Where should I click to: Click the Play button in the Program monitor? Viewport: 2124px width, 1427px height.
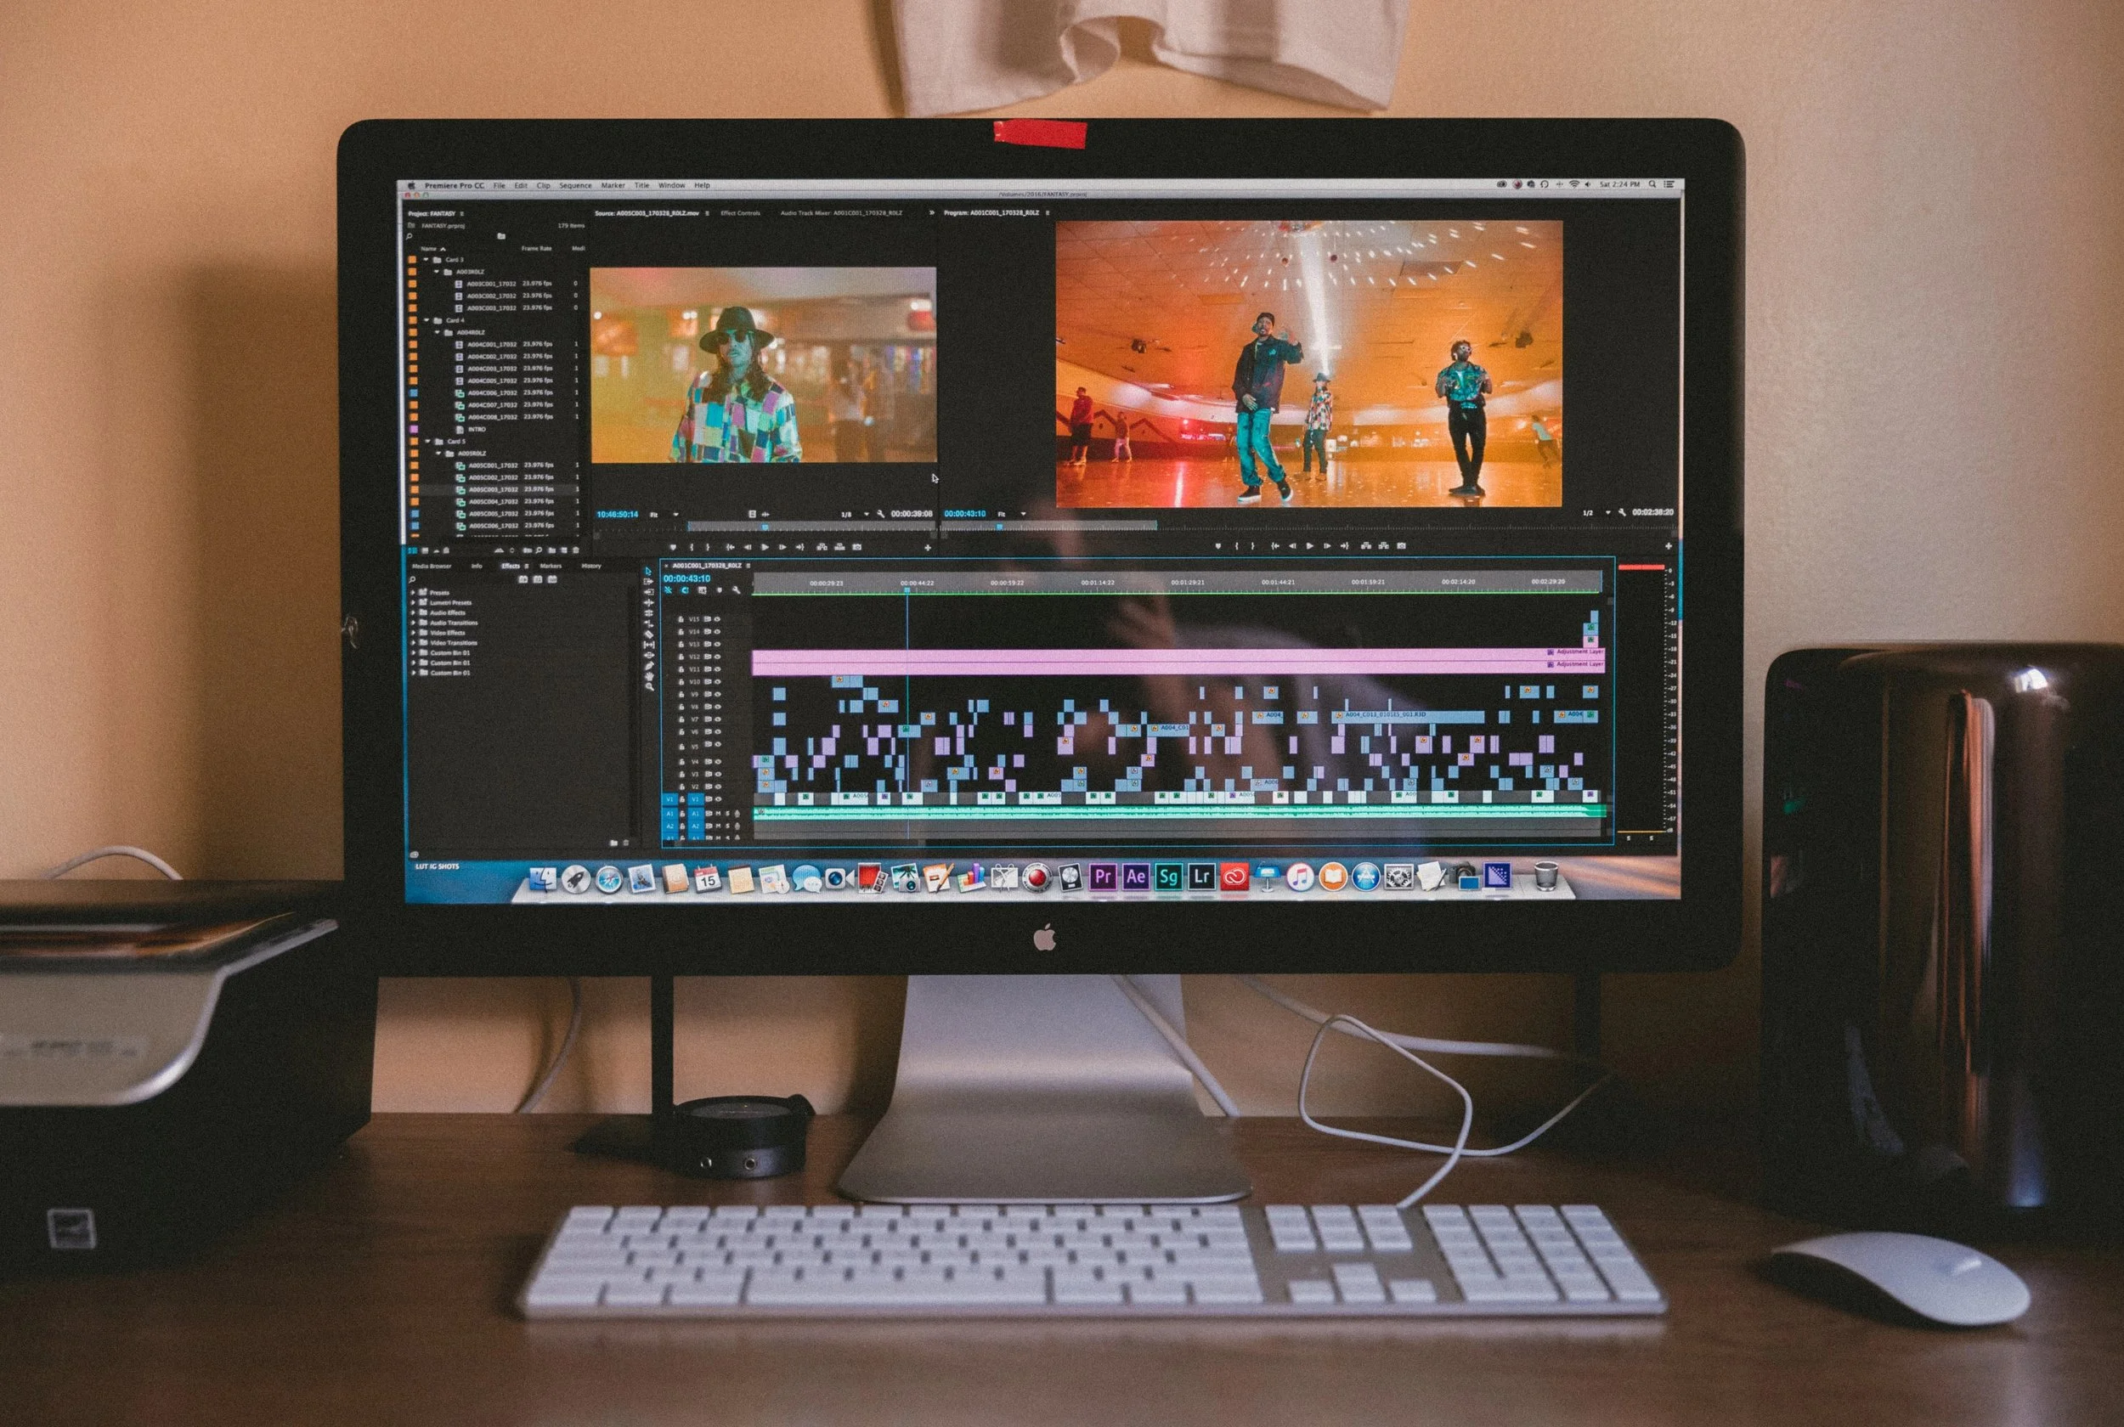coord(1309,546)
